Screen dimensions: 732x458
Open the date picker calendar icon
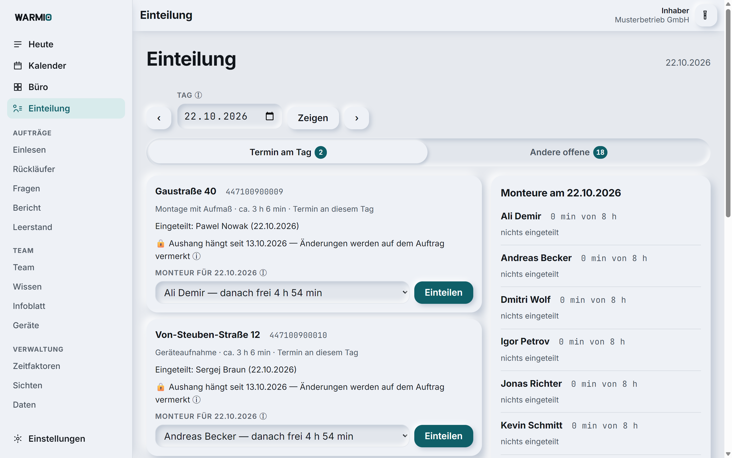point(269,116)
